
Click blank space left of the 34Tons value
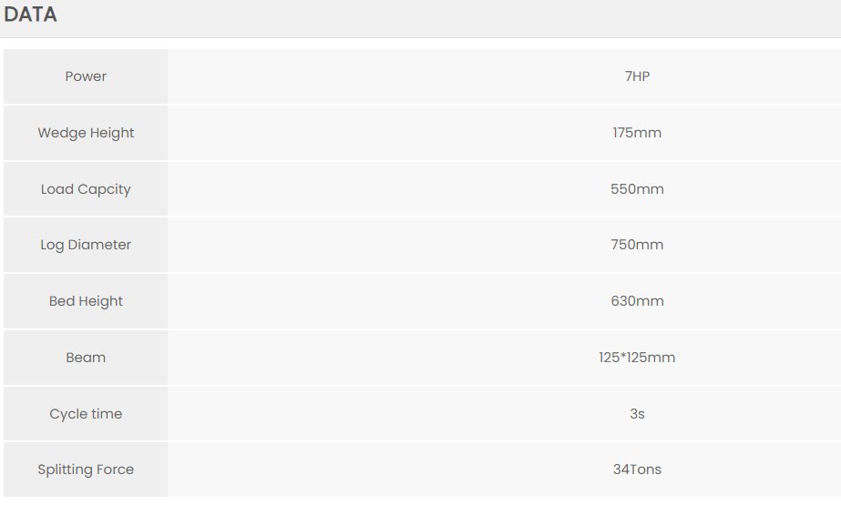tap(364, 470)
